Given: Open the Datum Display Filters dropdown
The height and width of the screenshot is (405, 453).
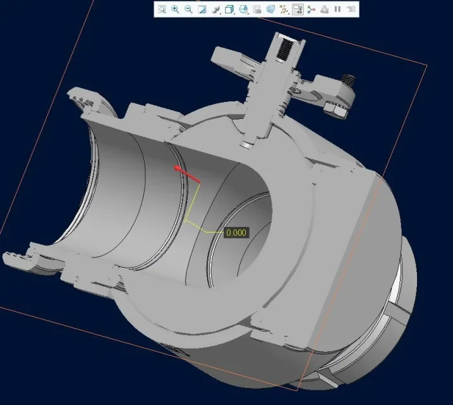Looking at the screenshot, I should tap(284, 9).
